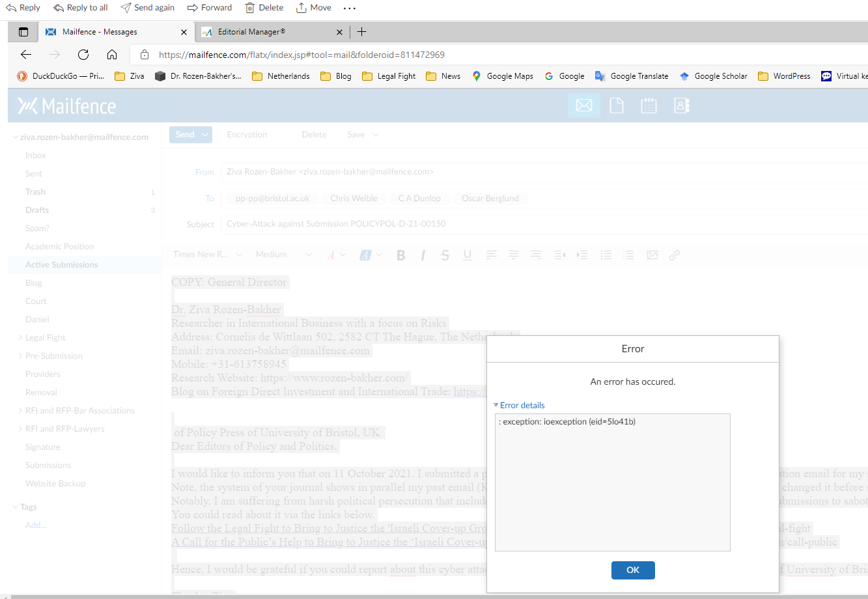The image size is (868, 599).
Task: Open the highlight color picker
Action: point(371,255)
